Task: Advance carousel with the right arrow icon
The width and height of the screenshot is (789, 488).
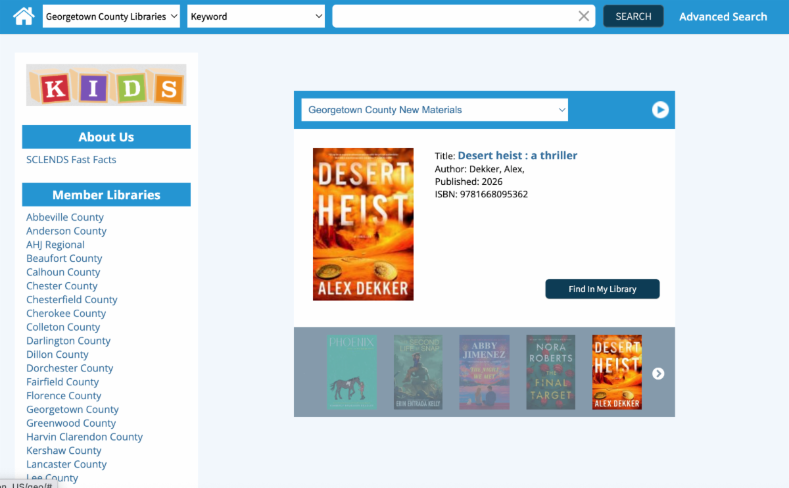Action: [658, 374]
